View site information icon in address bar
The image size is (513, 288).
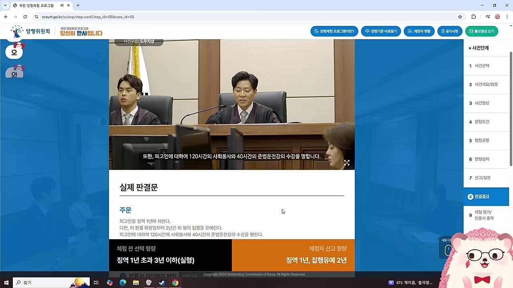pos(36,17)
